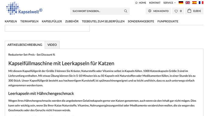The image size is (210, 116).
Task: Open Teebeutel zum Selberfüllen category
Action: (x=103, y=21)
